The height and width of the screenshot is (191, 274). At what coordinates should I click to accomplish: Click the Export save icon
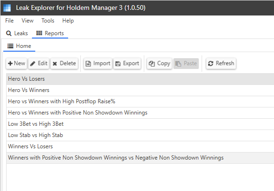tap(118, 64)
